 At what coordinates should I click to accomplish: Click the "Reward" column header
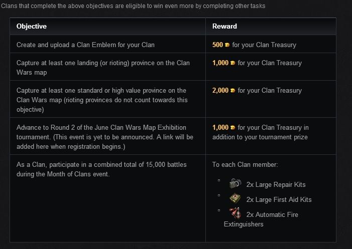coord(224,26)
